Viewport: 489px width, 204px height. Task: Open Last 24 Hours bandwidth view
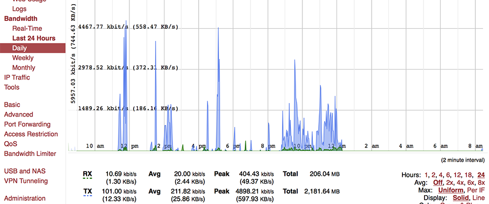34,38
